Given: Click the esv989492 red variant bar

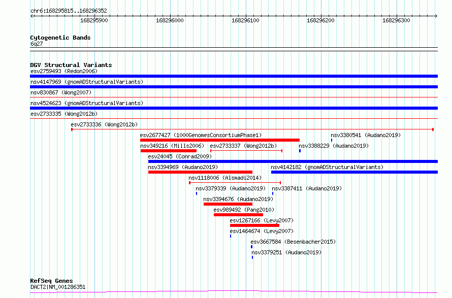Looking at the screenshot, I should pyautogui.click(x=238, y=215).
